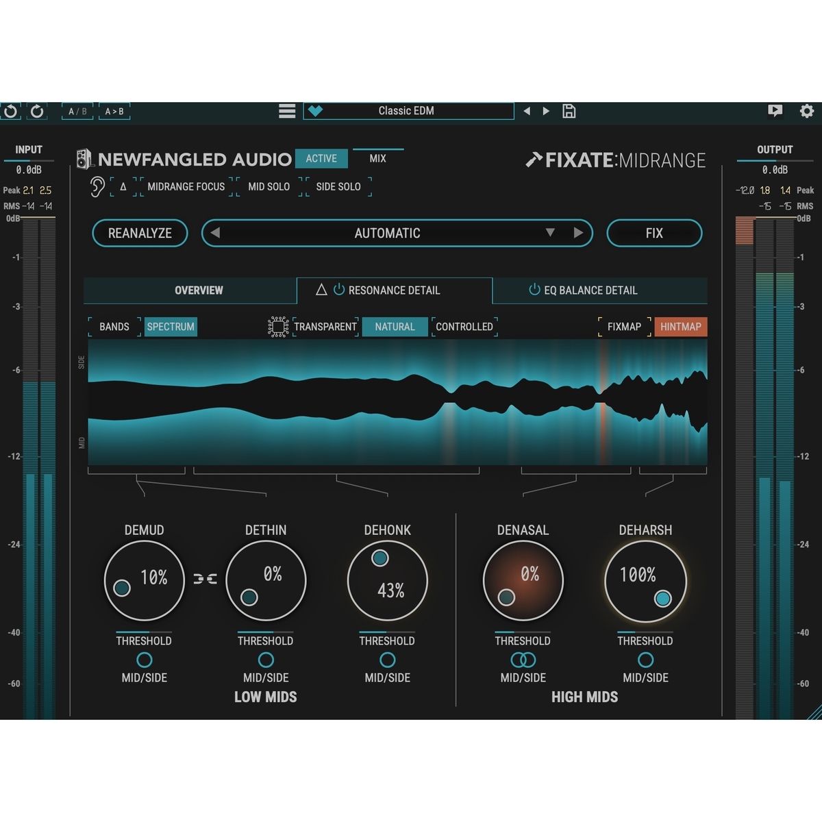Click the save preset floppy icon
822x822 pixels.
[569, 111]
